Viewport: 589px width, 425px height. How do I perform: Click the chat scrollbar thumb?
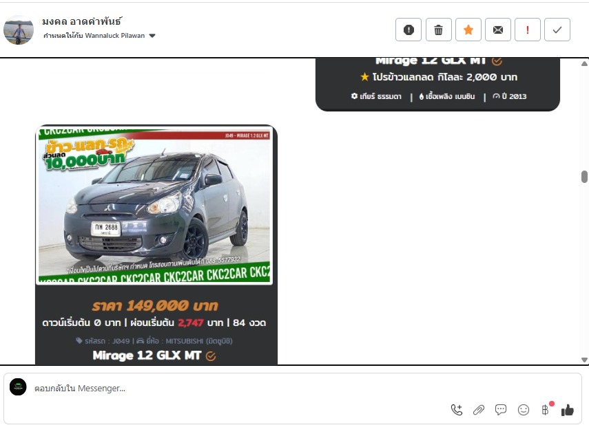(x=584, y=177)
